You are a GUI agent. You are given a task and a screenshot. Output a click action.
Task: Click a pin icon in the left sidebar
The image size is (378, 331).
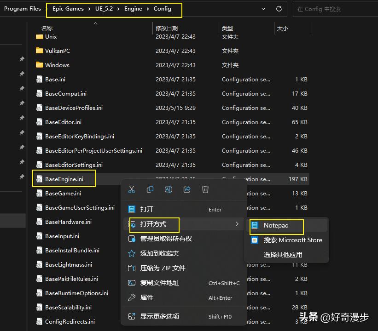tap(21, 59)
